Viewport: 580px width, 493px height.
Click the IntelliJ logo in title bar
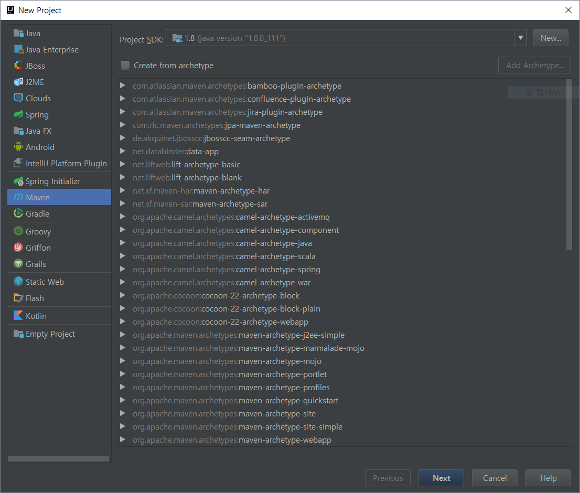10,10
